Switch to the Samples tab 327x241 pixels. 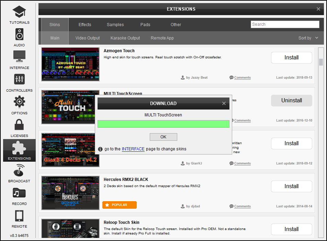(x=115, y=25)
